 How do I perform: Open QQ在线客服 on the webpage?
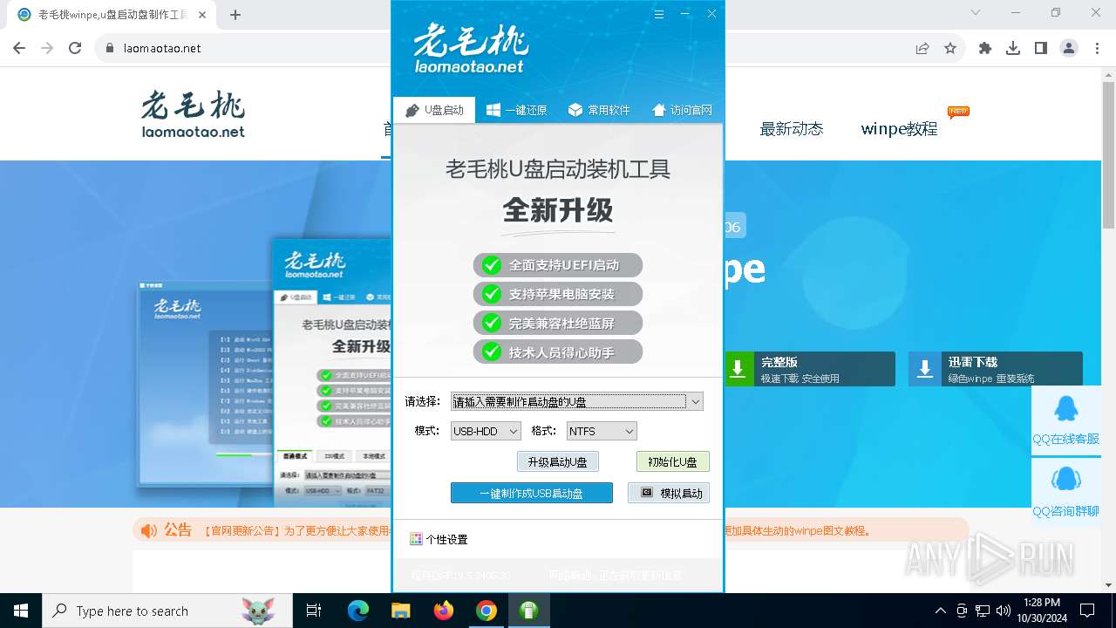click(1065, 420)
